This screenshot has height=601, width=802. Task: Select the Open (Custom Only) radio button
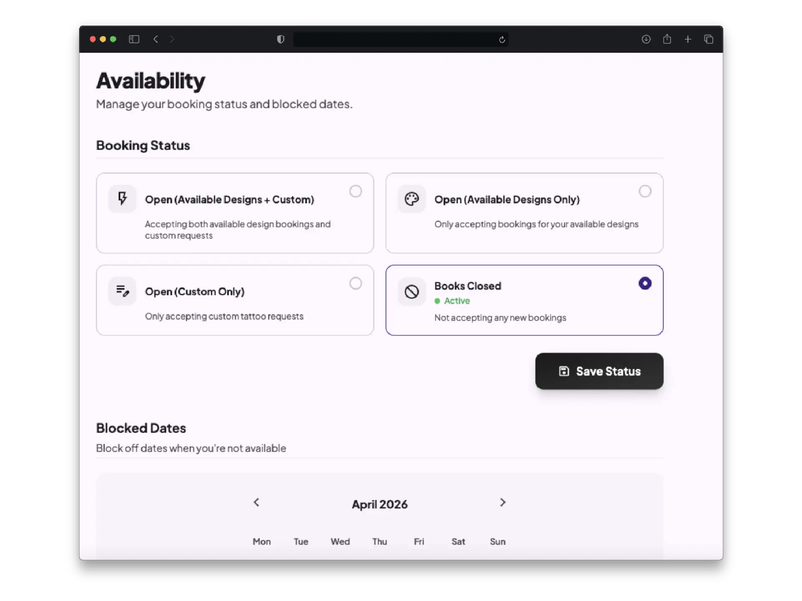point(355,283)
